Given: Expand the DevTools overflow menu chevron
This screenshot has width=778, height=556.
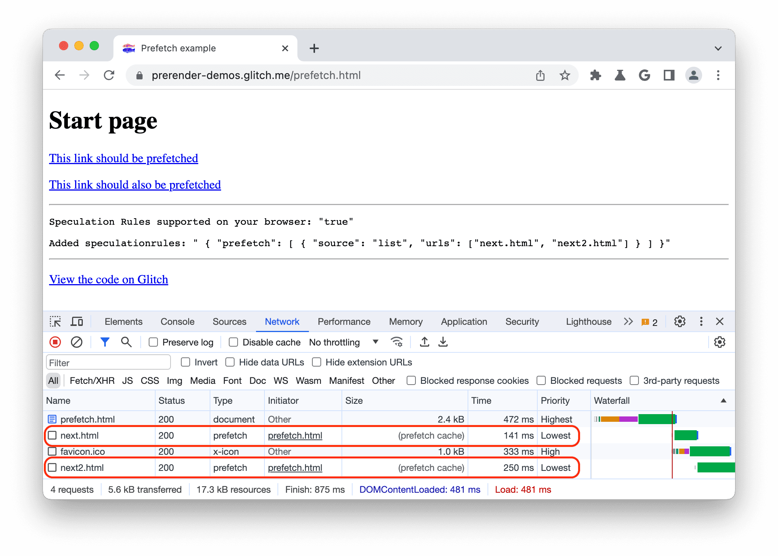Looking at the screenshot, I should 629,321.
